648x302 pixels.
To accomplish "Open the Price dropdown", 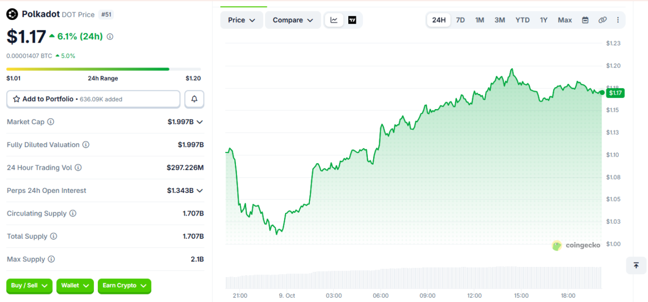I will point(241,20).
